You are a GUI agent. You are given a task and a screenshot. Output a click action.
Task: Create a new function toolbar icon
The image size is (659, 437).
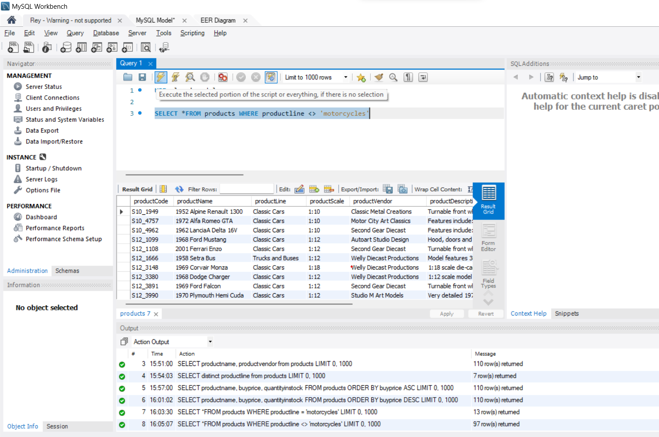tap(127, 47)
